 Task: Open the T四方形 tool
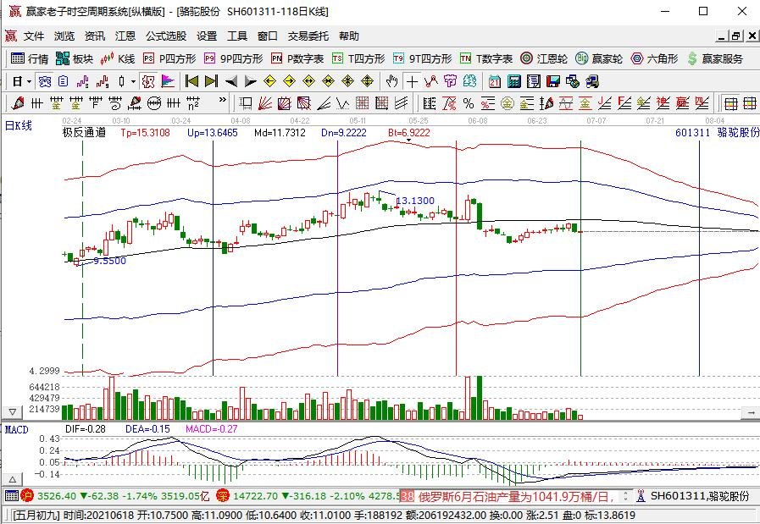click(358, 58)
